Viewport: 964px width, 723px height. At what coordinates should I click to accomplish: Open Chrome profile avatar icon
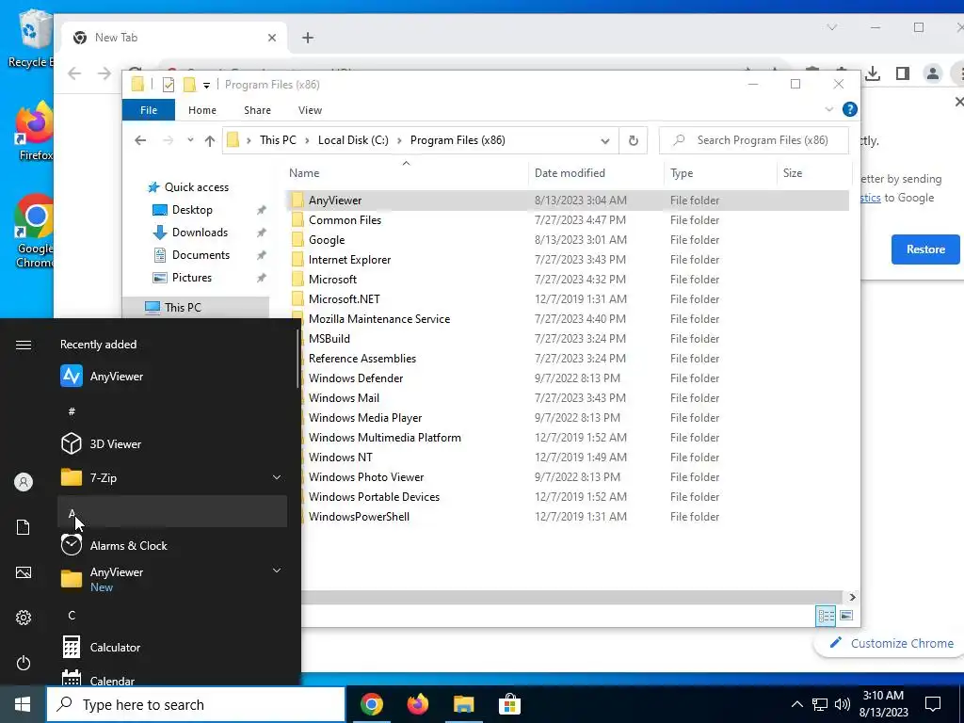(x=933, y=73)
